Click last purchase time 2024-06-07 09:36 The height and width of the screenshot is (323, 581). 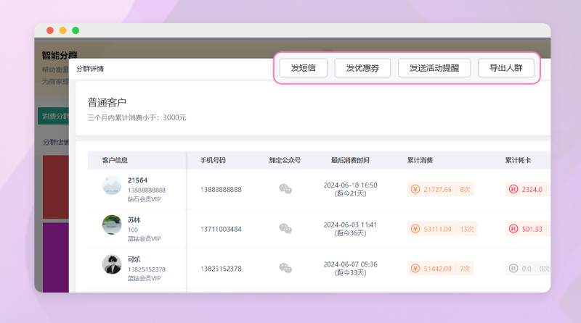coord(350,264)
